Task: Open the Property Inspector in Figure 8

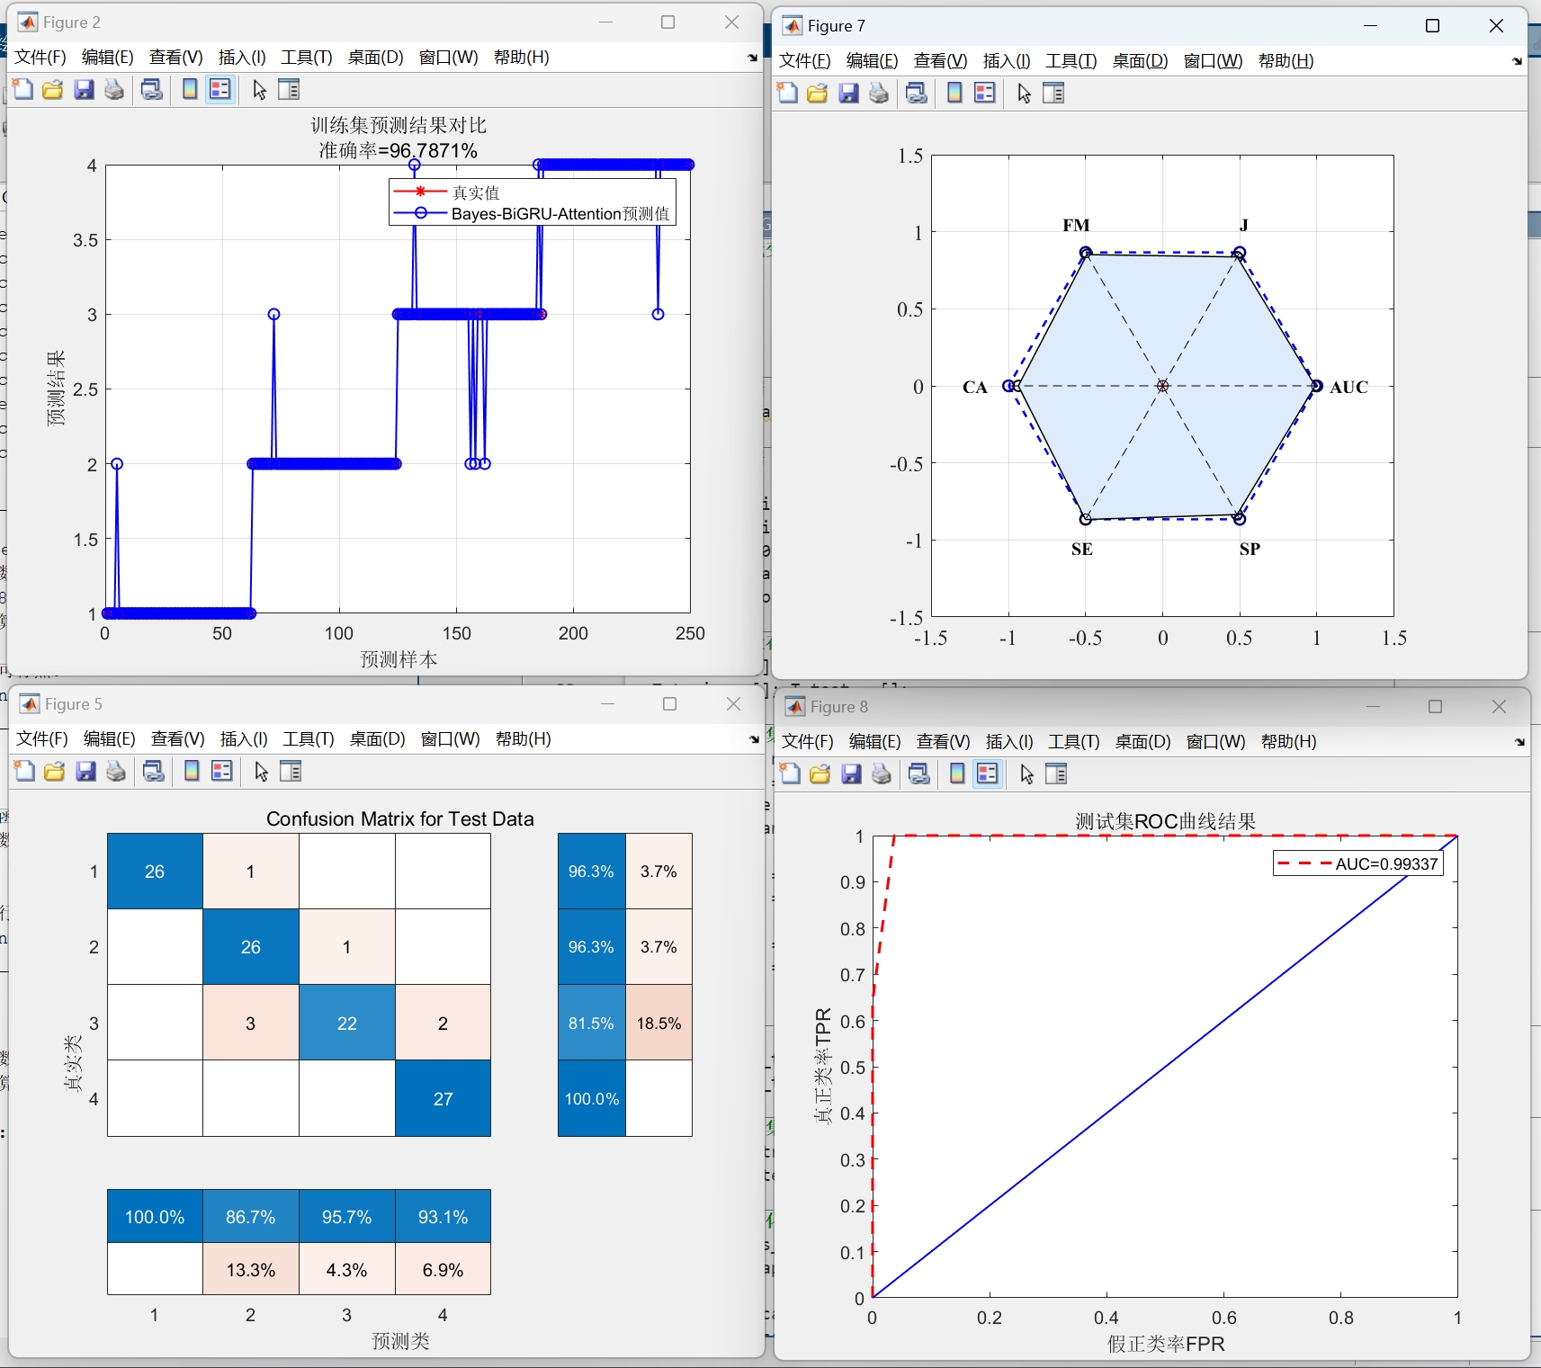Action: pyautogui.click(x=1056, y=773)
